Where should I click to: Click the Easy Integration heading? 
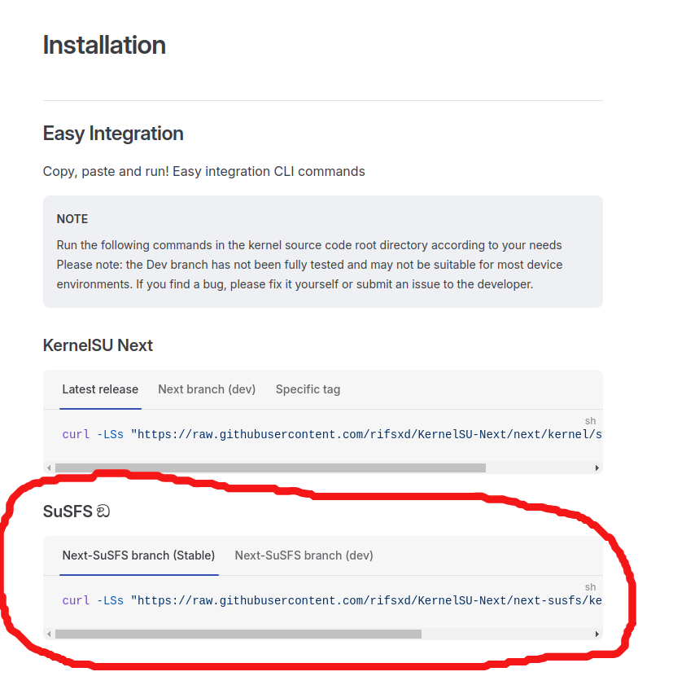[x=113, y=134]
